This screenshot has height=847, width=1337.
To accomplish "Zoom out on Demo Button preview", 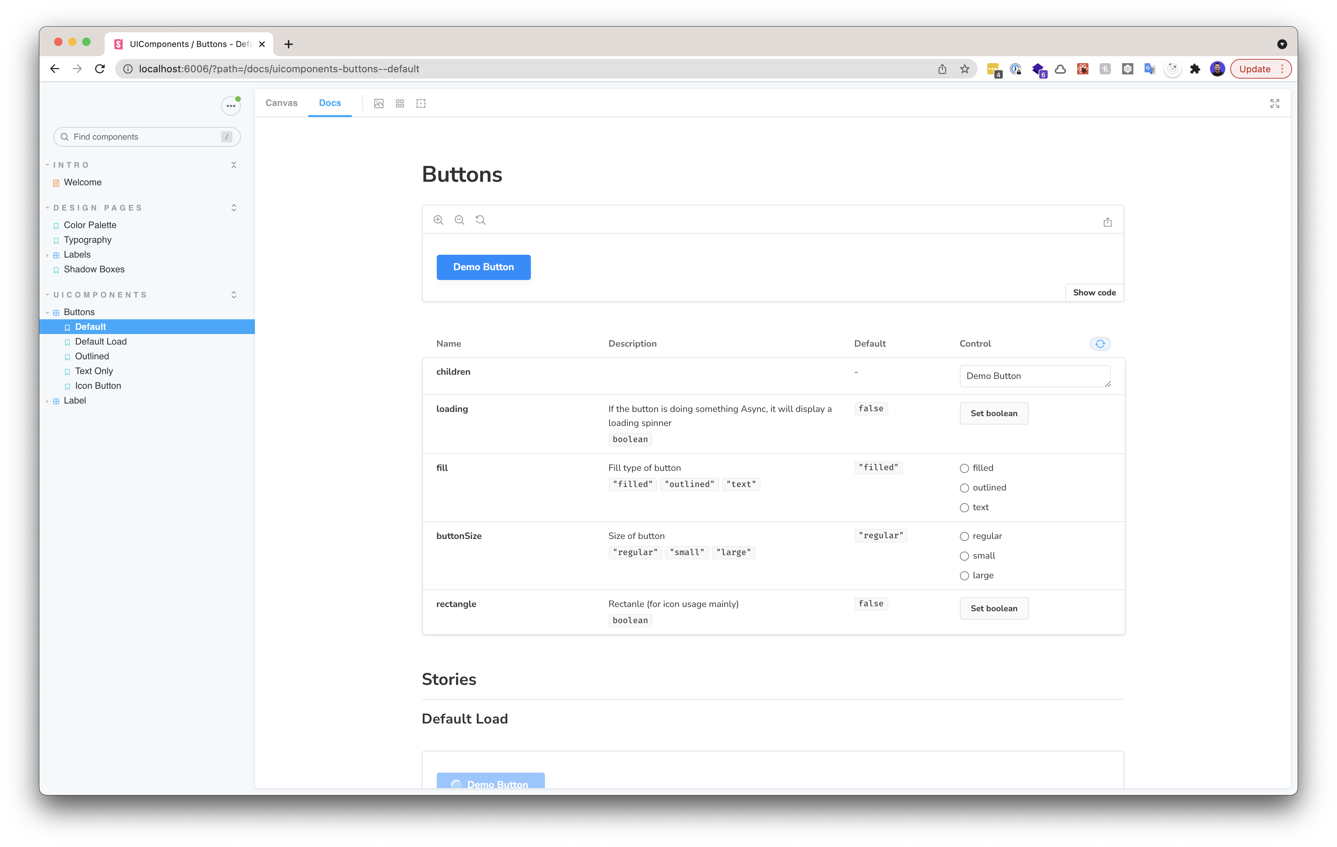I will tap(459, 220).
